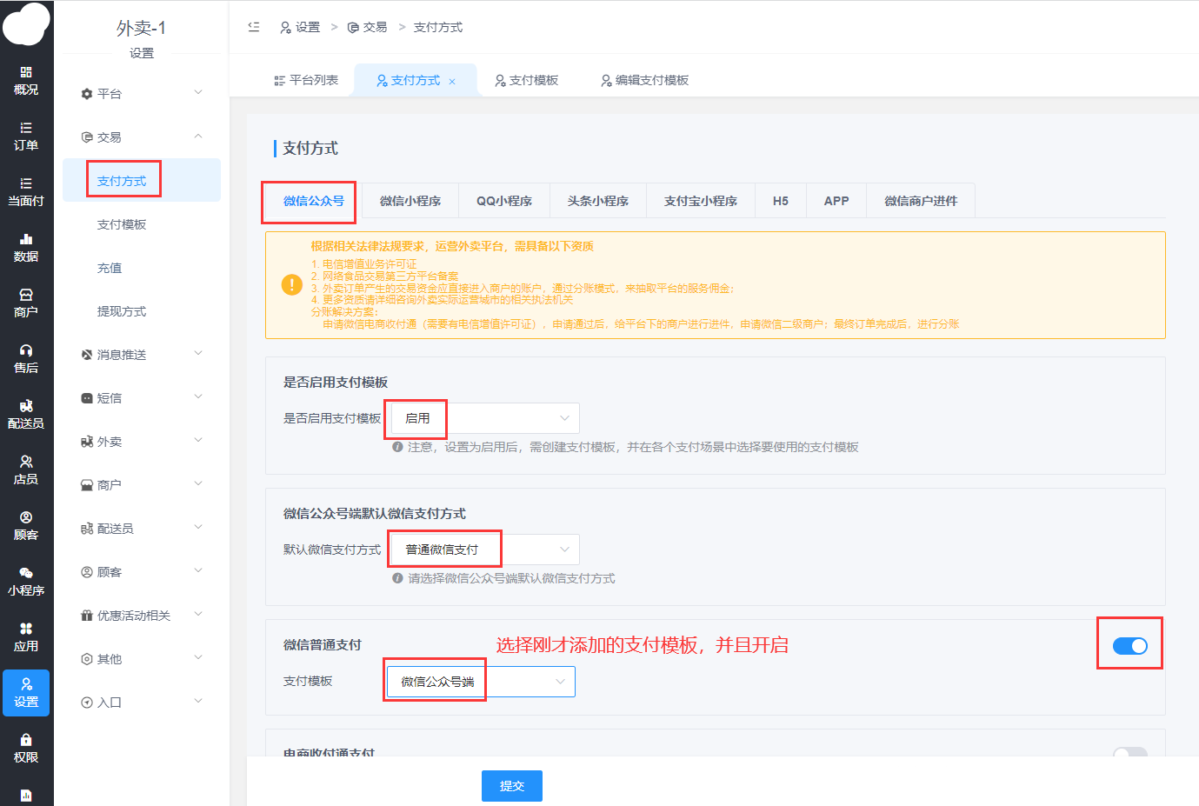Close the 支付方式 tab with the x
This screenshot has height=806, width=1199.
pyautogui.click(x=452, y=81)
